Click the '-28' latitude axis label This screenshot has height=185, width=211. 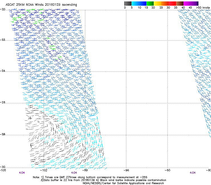(3, 134)
